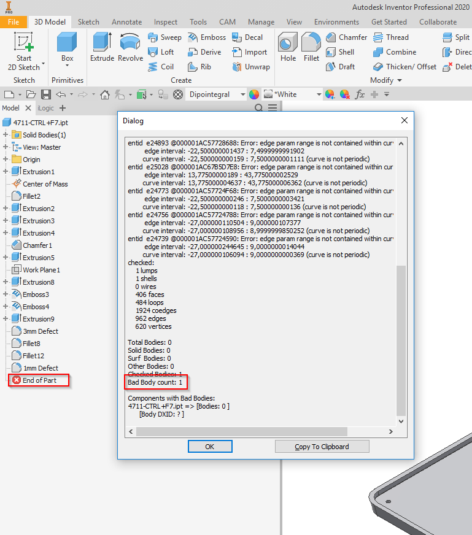Image resolution: width=472 pixels, height=535 pixels.
Task: Use the Chamfer tool
Action: (346, 37)
